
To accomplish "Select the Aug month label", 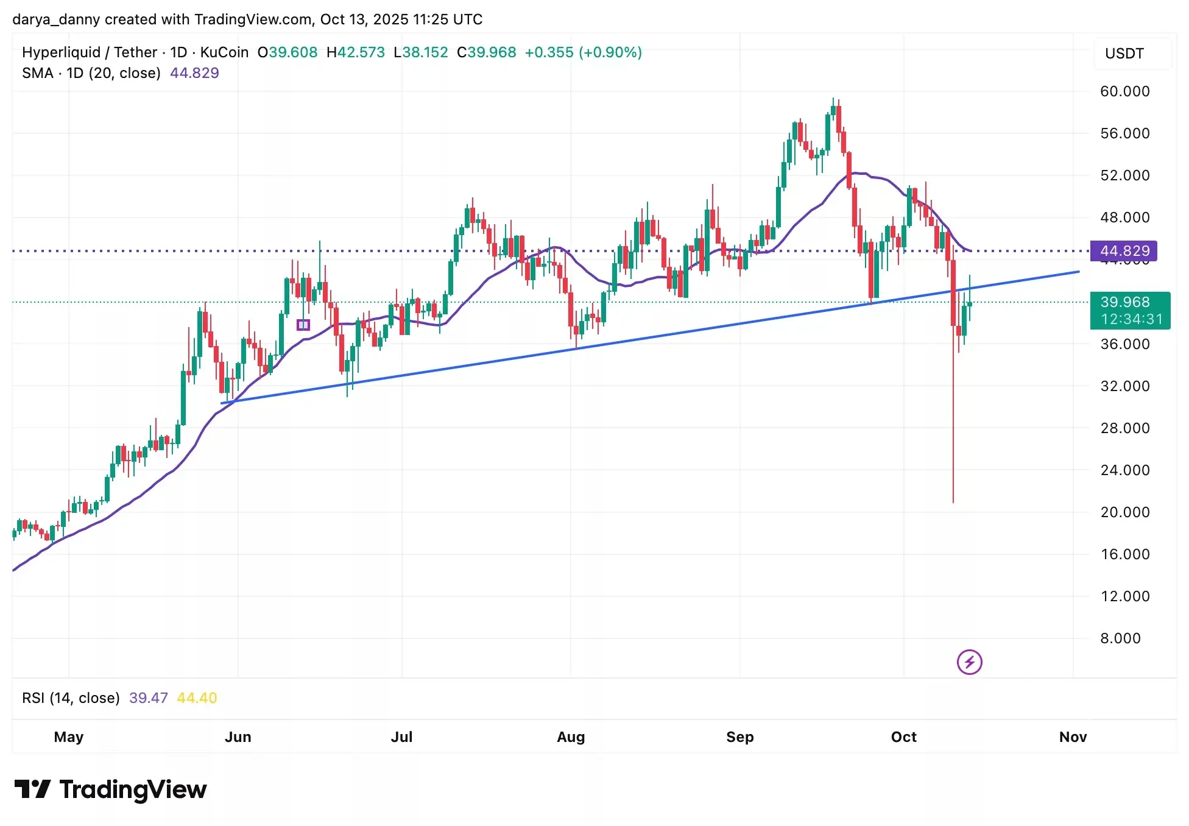I will pyautogui.click(x=571, y=737).
